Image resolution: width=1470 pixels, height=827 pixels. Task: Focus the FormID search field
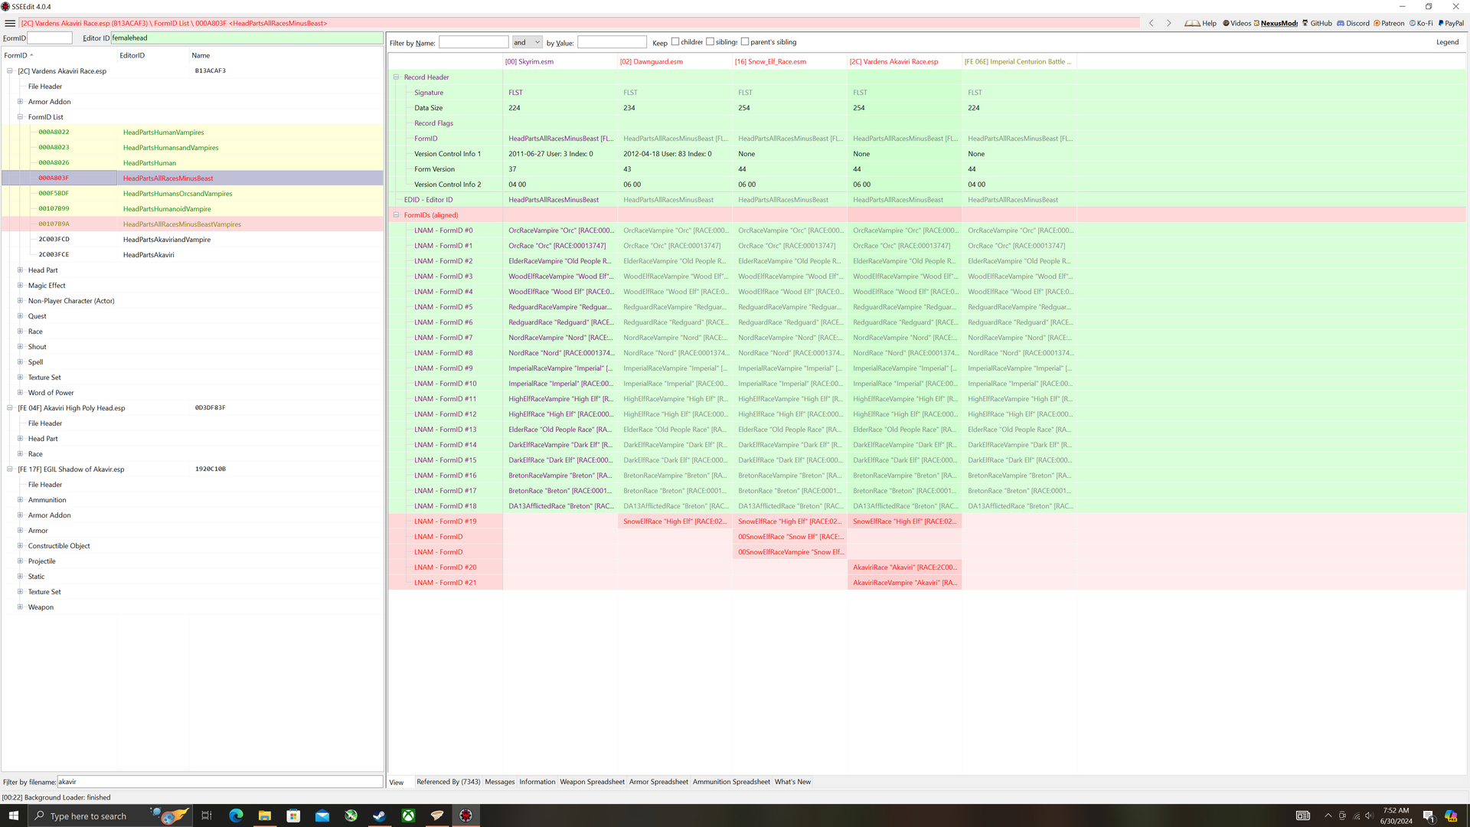point(50,38)
